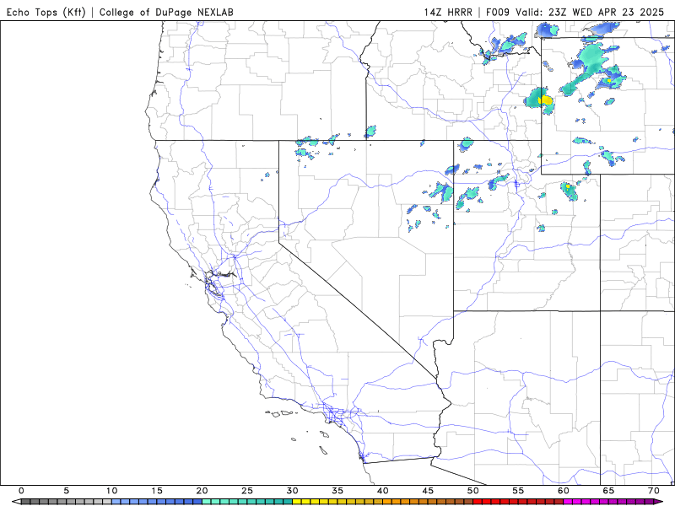Click the colorbar label "40"
Viewport: 675px width, 506px height.
pos(383,491)
